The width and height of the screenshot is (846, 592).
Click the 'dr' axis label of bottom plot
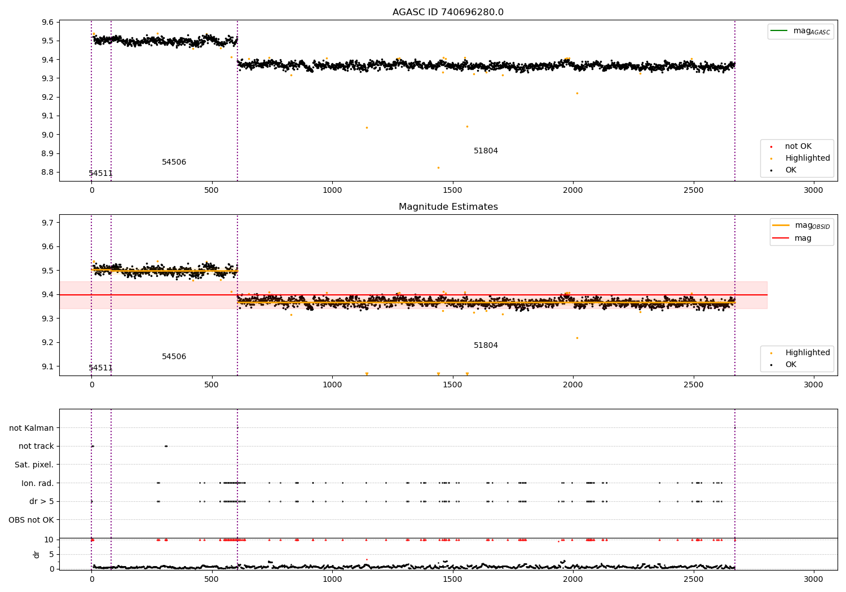coord(37,554)
